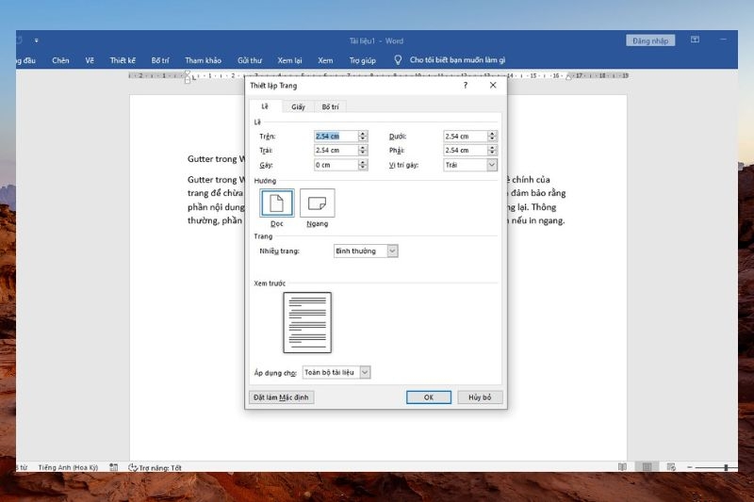Screen dimensions: 754x502
Task: Open the Thiết kế ribbon tab
Action: point(123,60)
